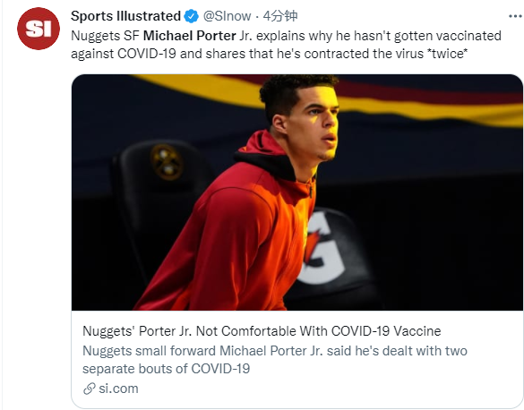The image size is (524, 410).
Task: Click the bold Michael Porter name
Action: pos(190,36)
